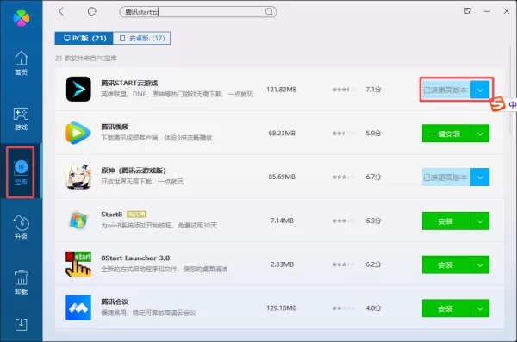Expand install dropdown arrow for 腾讯会议
The height and width of the screenshot is (342, 517).
480,308
